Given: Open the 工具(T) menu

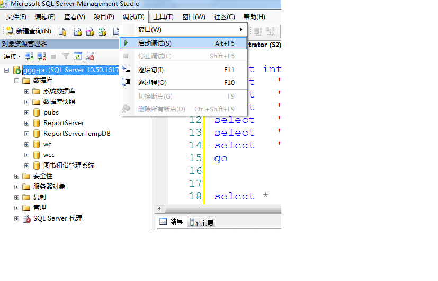Looking at the screenshot, I should point(164,17).
